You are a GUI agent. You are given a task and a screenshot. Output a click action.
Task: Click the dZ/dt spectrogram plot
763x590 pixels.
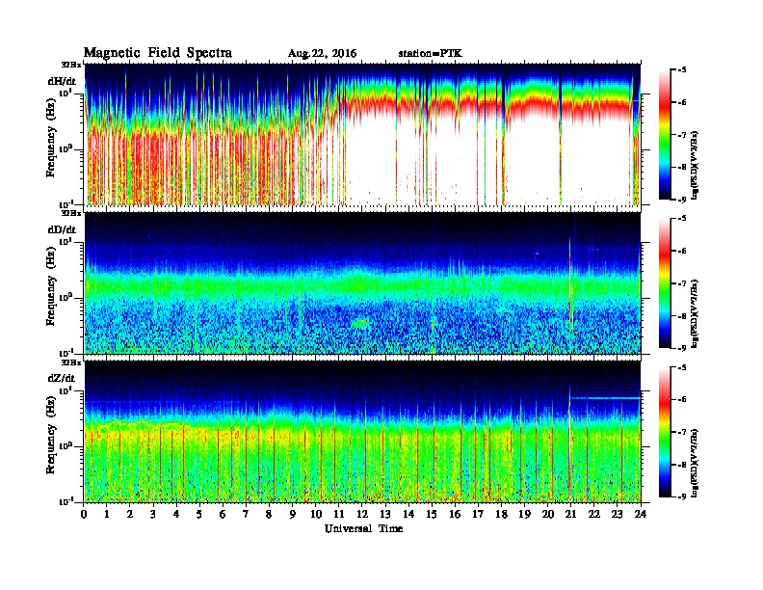(x=362, y=432)
